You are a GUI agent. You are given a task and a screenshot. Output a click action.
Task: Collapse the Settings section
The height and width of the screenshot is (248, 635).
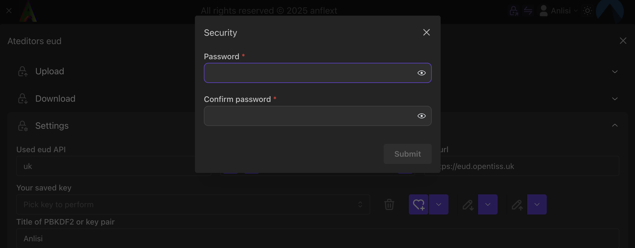615,125
